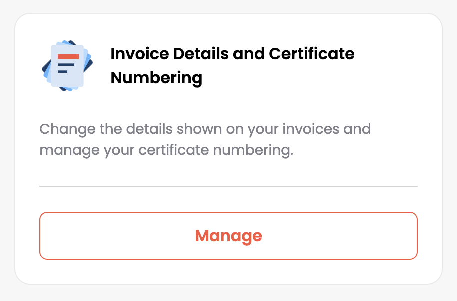457x301 pixels.
Task: Select the horizontal divider above the Manage button
Action: point(228,186)
